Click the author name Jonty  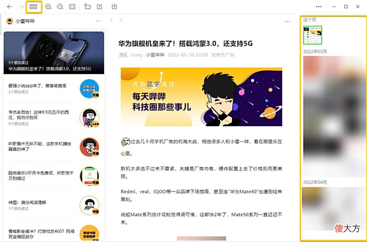(136, 55)
